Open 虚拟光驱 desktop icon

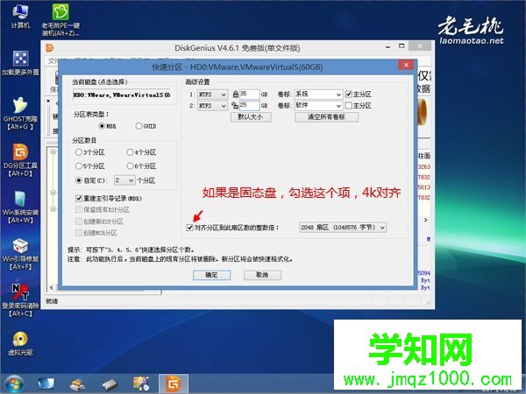point(20,343)
